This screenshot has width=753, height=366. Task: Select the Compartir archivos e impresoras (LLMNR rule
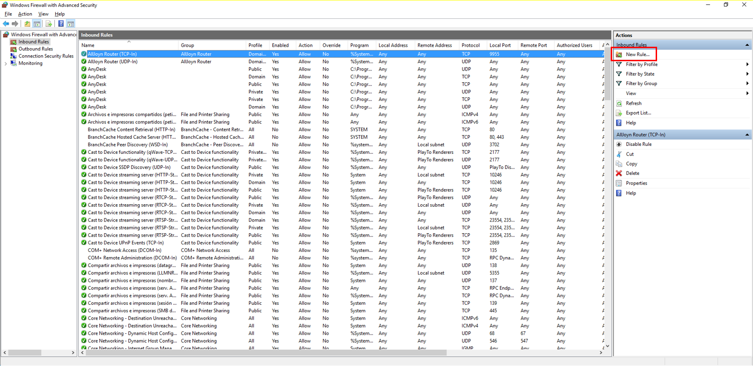[132, 273]
